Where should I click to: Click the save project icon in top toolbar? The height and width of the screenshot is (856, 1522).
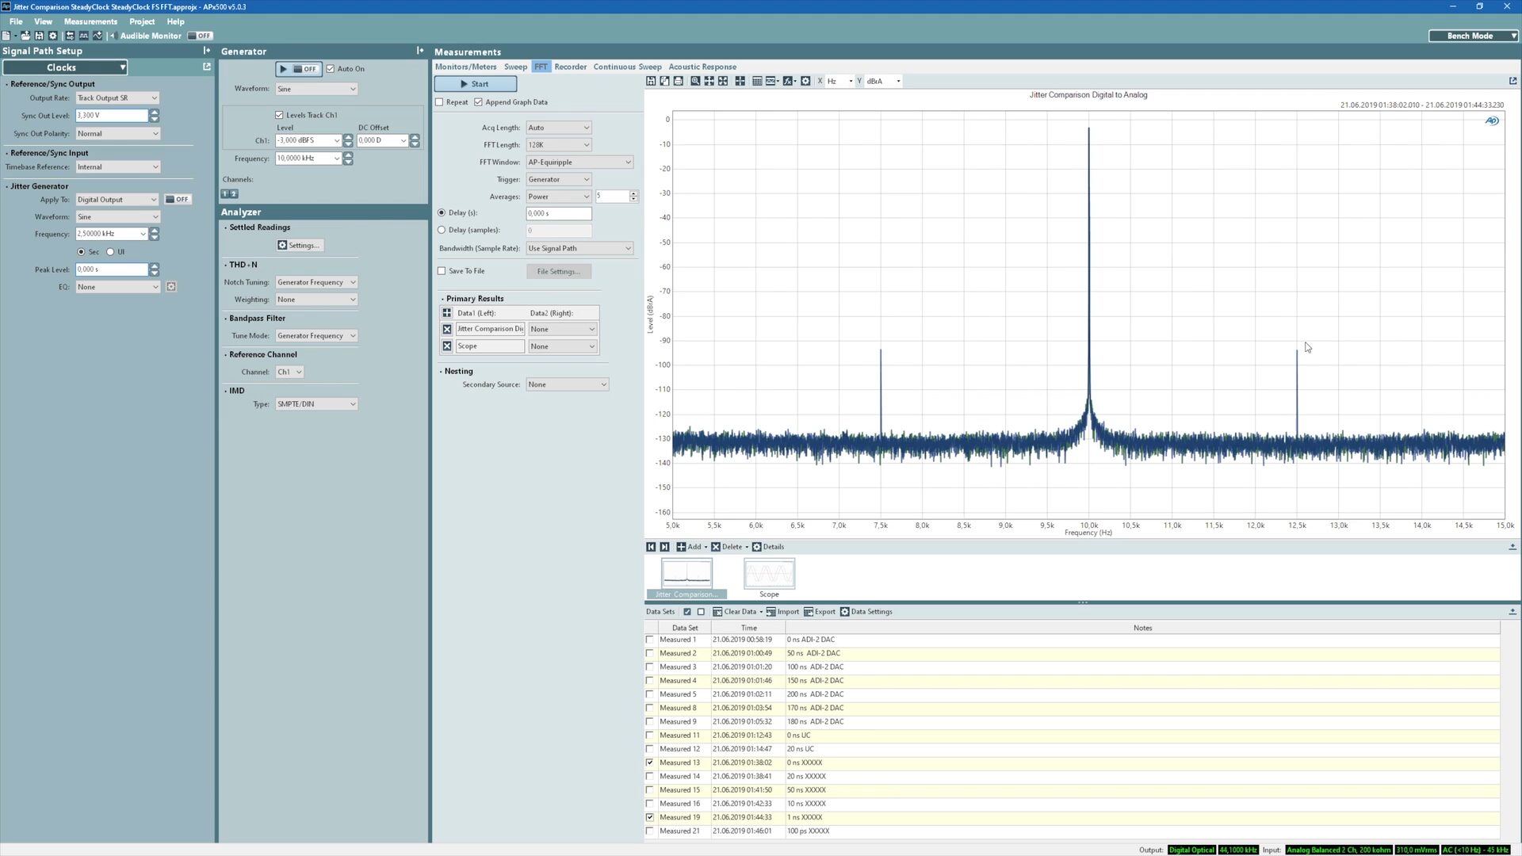click(39, 36)
